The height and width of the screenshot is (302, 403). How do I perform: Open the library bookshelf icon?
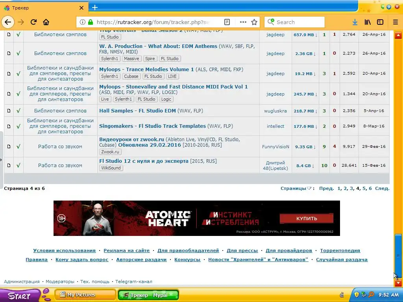tap(368, 22)
